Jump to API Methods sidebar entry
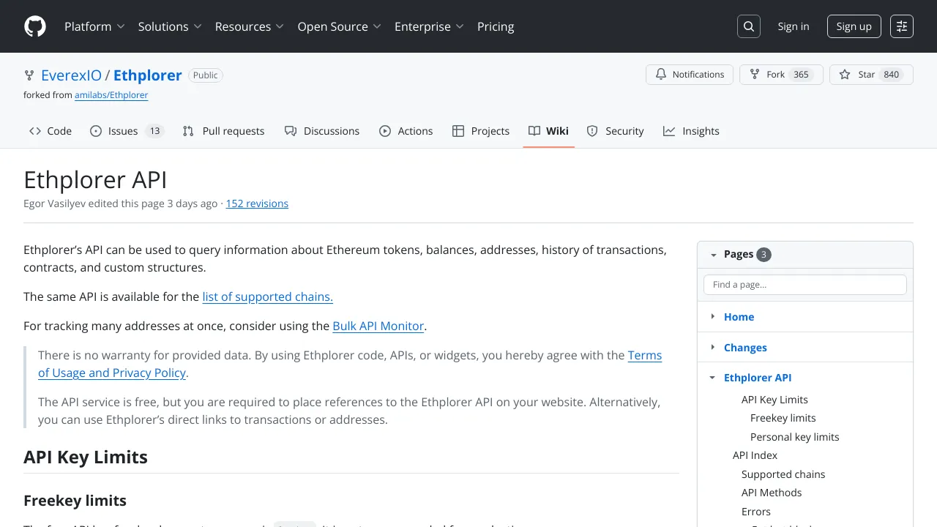The width and height of the screenshot is (937, 527). pos(772,493)
